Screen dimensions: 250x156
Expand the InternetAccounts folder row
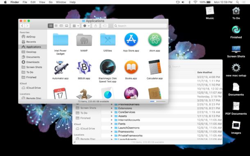click(x=112, y=120)
